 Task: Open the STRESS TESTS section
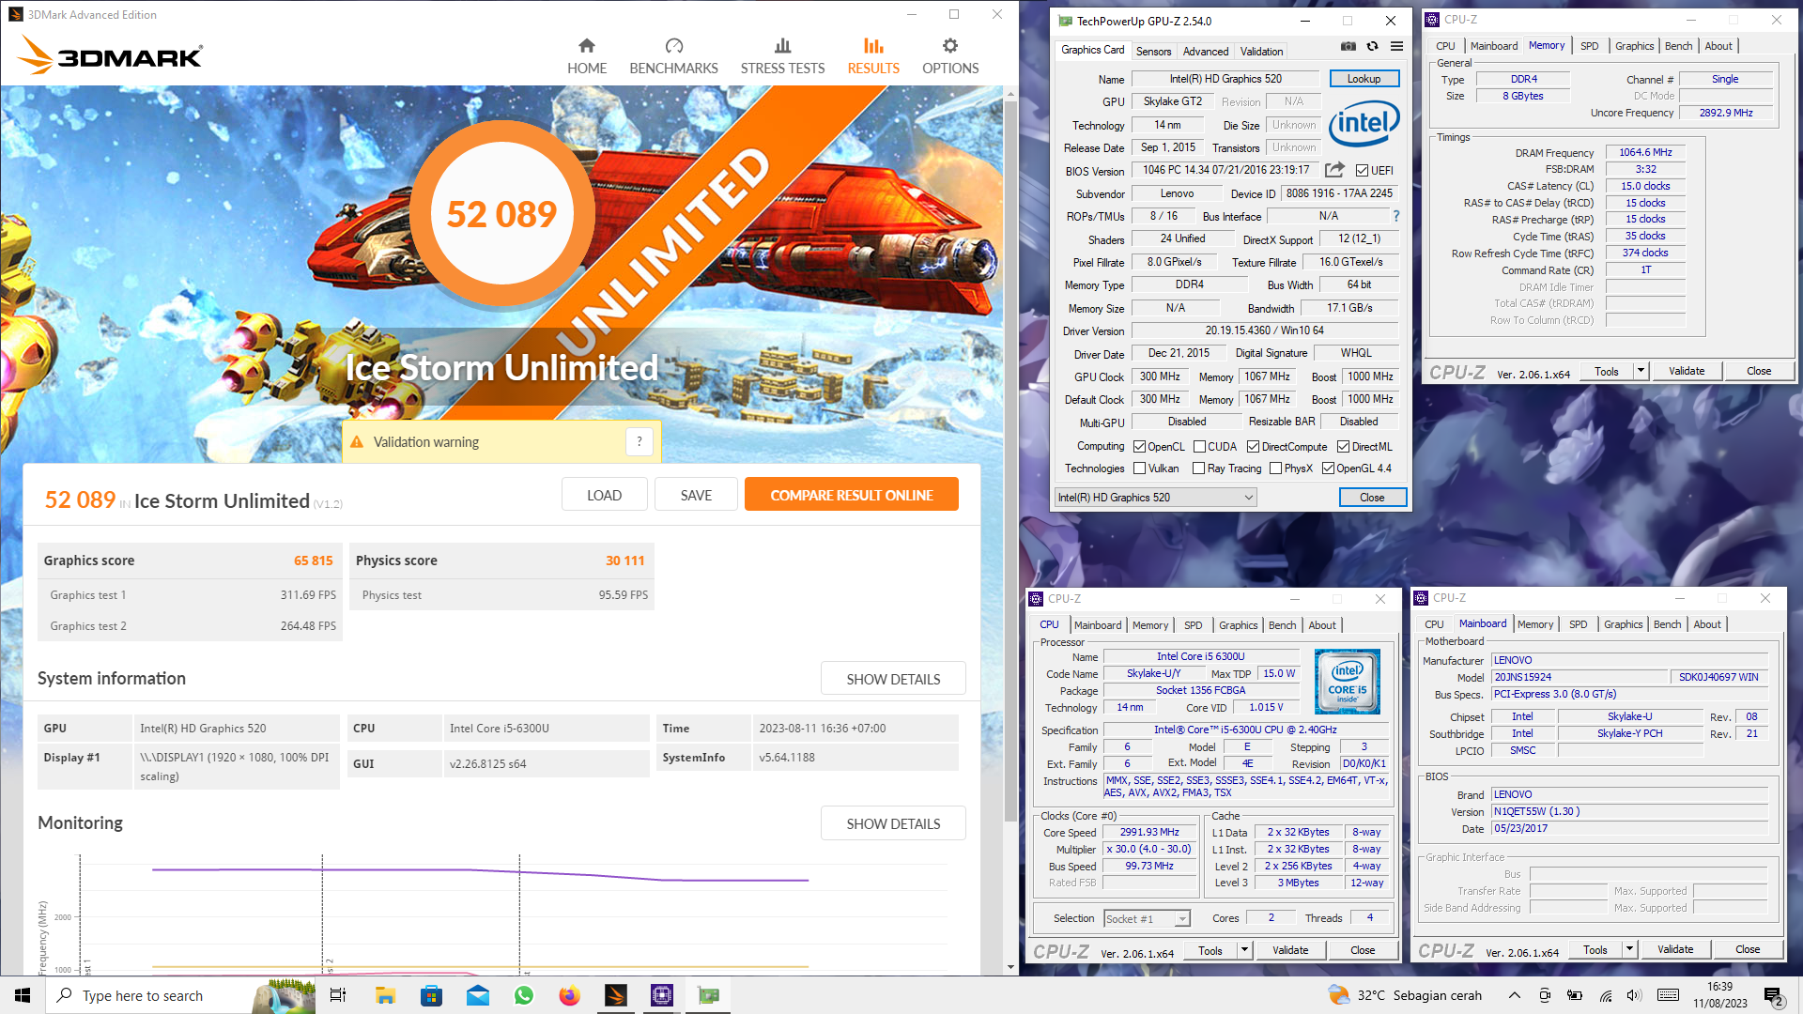click(x=782, y=56)
